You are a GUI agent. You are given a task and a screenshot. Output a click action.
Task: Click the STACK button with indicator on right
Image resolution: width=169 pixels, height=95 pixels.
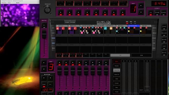coord(164,27)
